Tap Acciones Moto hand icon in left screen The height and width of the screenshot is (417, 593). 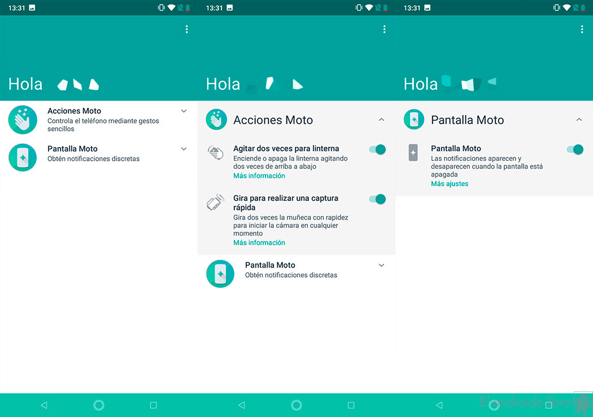(x=23, y=120)
